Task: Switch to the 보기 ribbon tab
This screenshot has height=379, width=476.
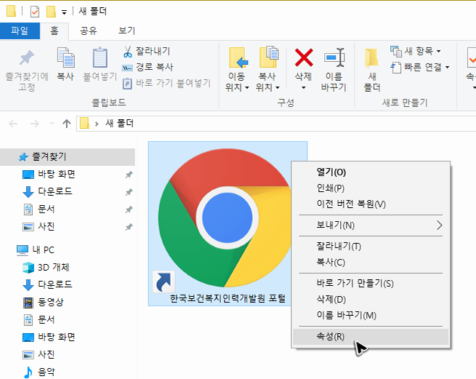Action: (x=126, y=31)
